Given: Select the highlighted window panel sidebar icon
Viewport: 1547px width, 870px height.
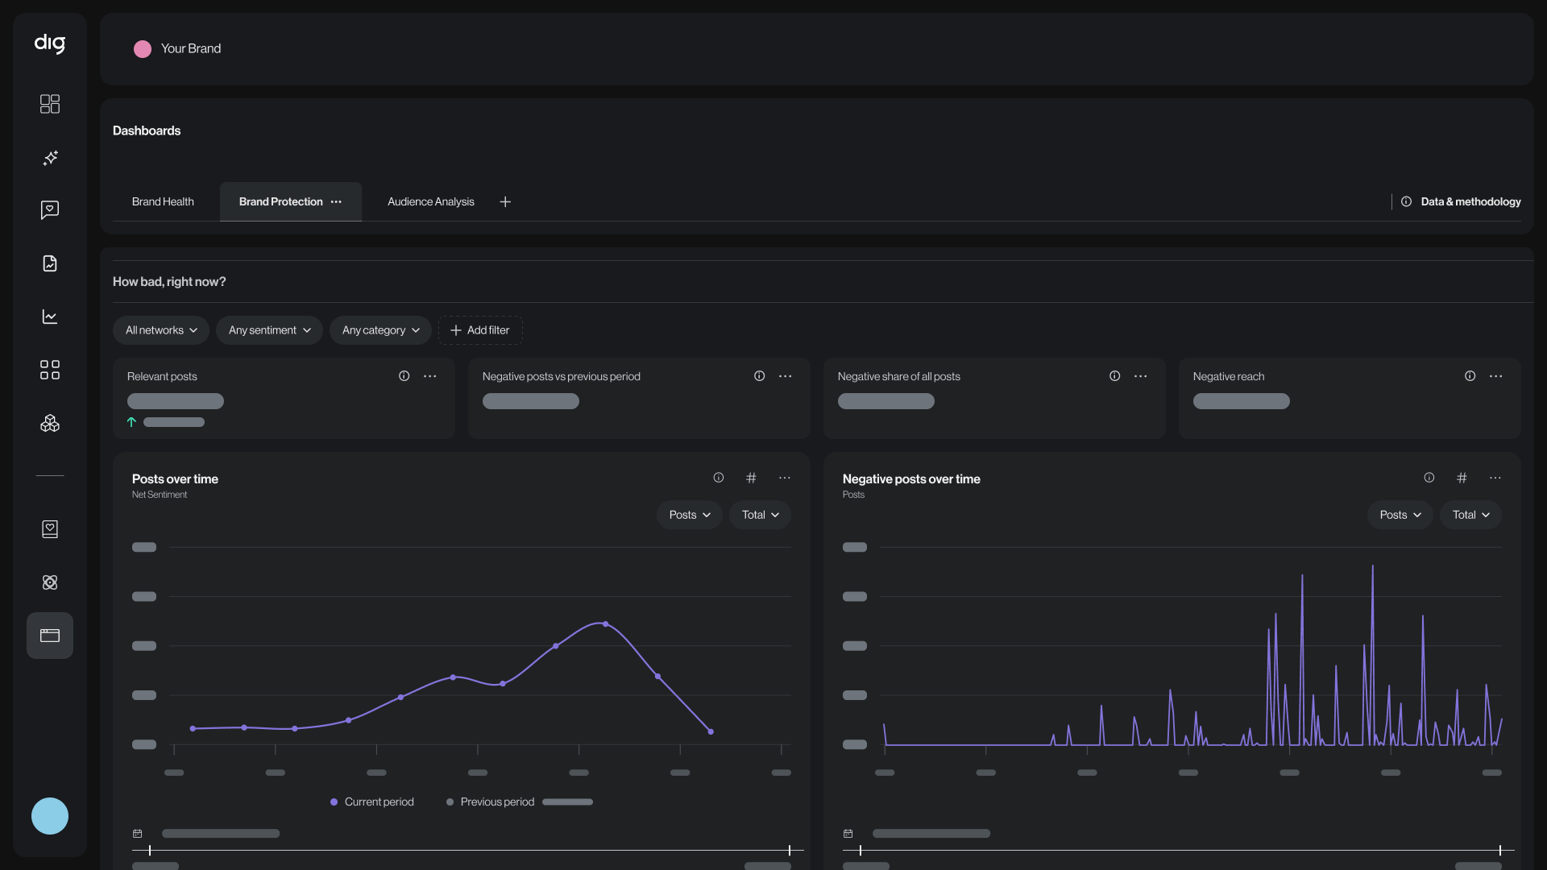Looking at the screenshot, I should point(50,636).
